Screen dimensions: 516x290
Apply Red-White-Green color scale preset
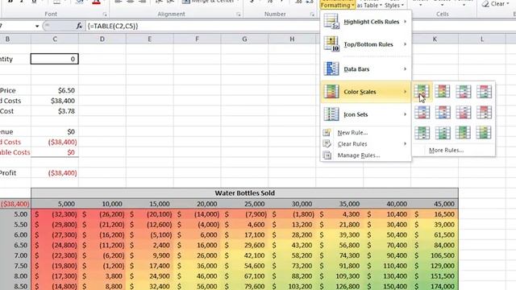point(484,91)
